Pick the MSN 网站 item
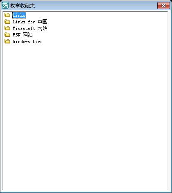 (x=23, y=35)
